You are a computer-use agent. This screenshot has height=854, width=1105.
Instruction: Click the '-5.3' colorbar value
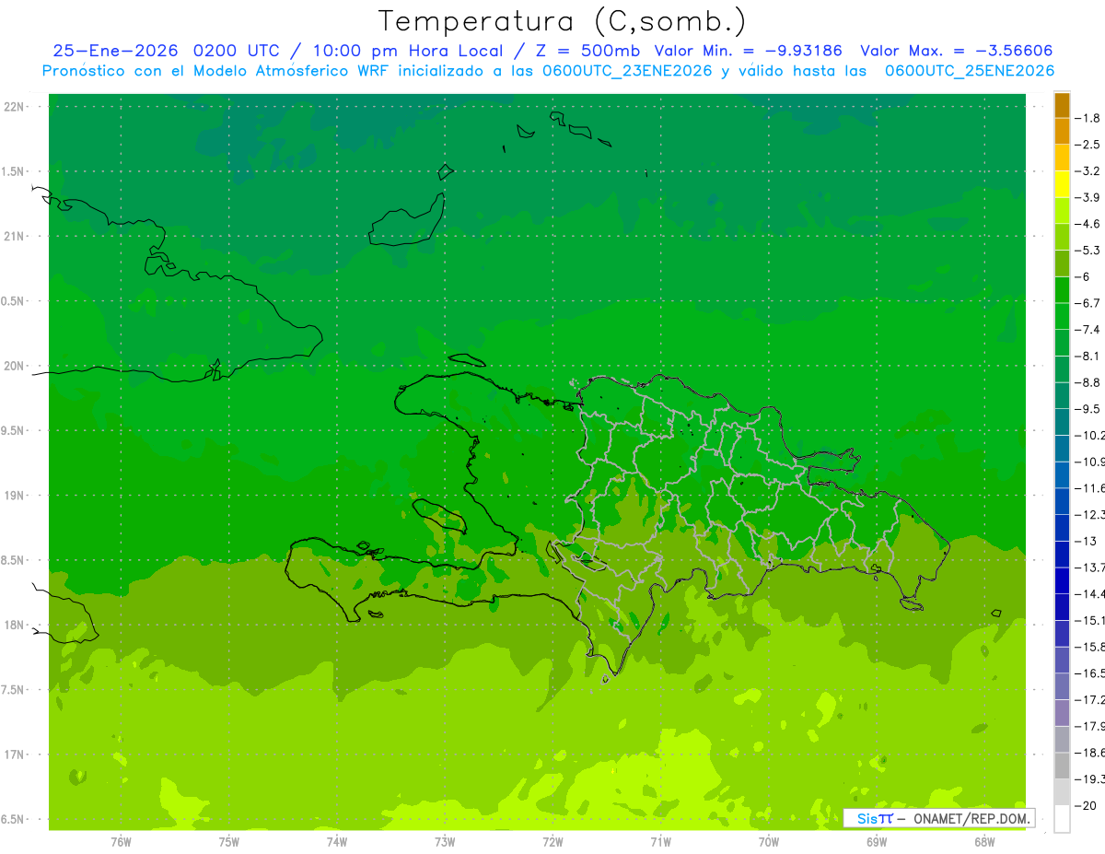click(1088, 250)
